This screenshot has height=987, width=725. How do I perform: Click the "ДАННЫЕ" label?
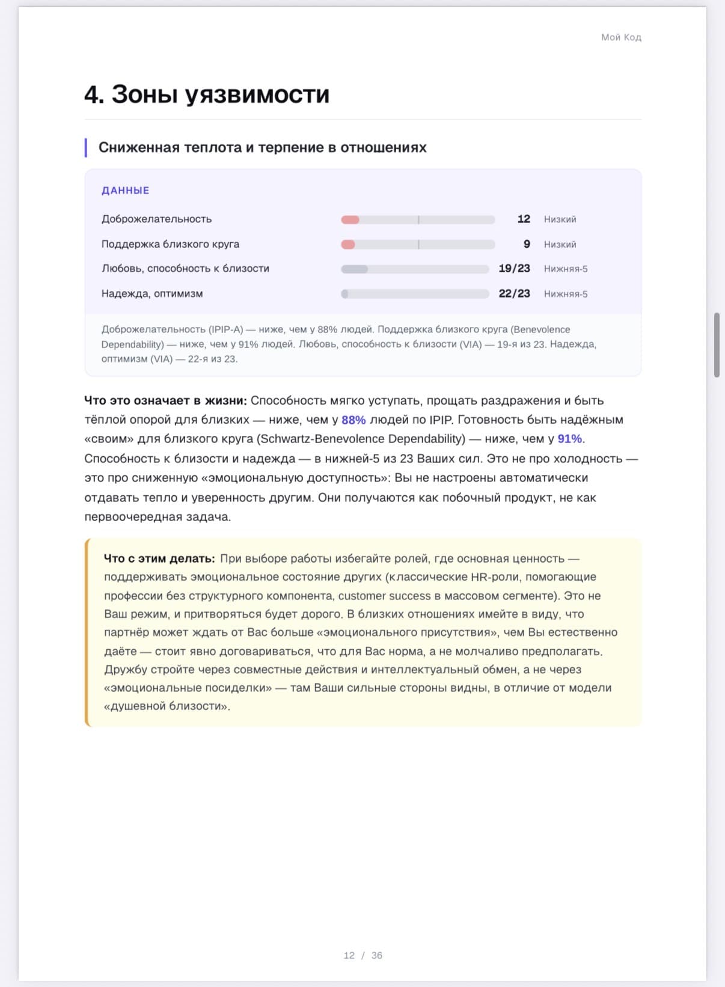coord(125,191)
